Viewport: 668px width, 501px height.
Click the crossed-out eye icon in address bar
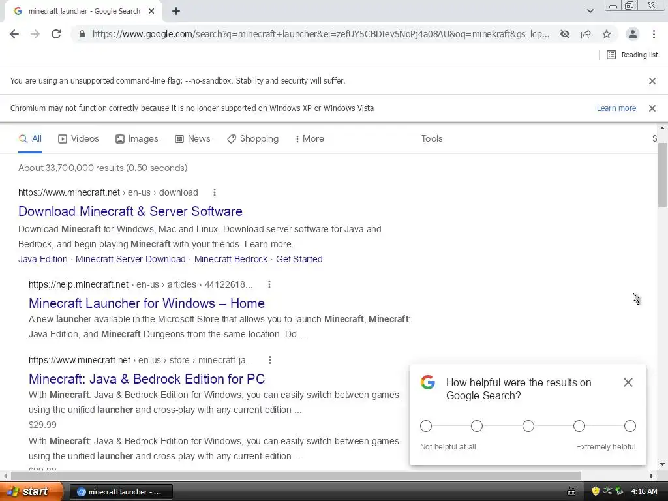565,34
